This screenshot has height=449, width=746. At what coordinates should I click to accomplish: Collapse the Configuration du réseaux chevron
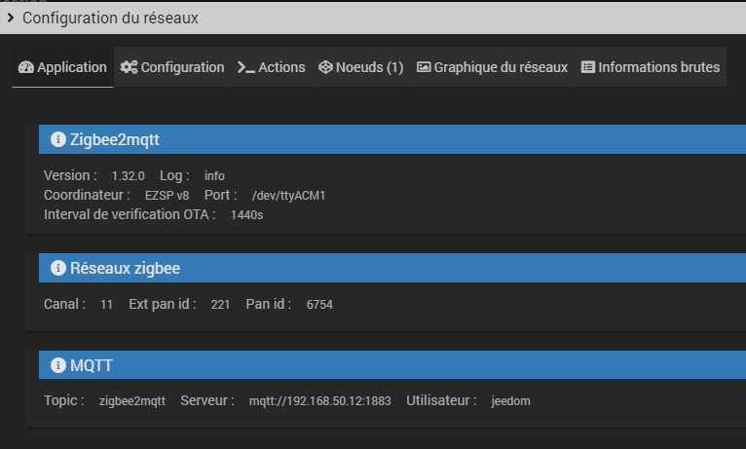point(11,18)
